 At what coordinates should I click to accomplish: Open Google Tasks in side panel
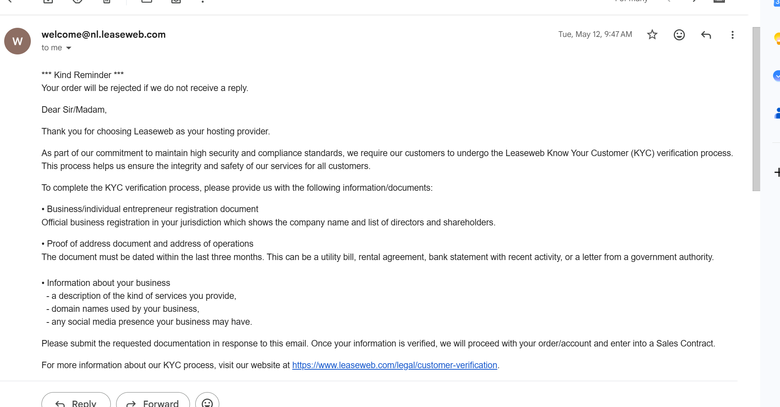click(777, 76)
